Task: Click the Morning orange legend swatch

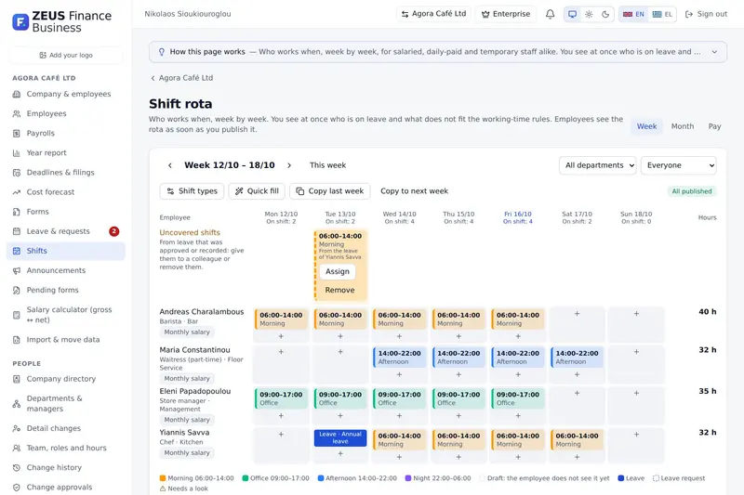Action: coord(163,478)
